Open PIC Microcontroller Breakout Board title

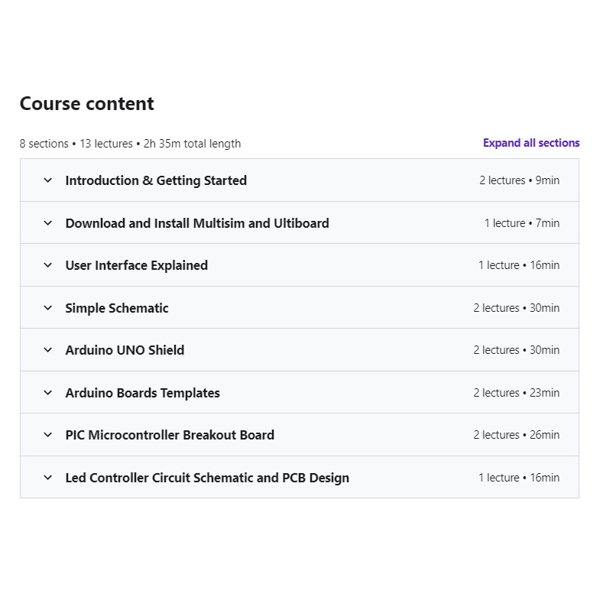pos(170,435)
